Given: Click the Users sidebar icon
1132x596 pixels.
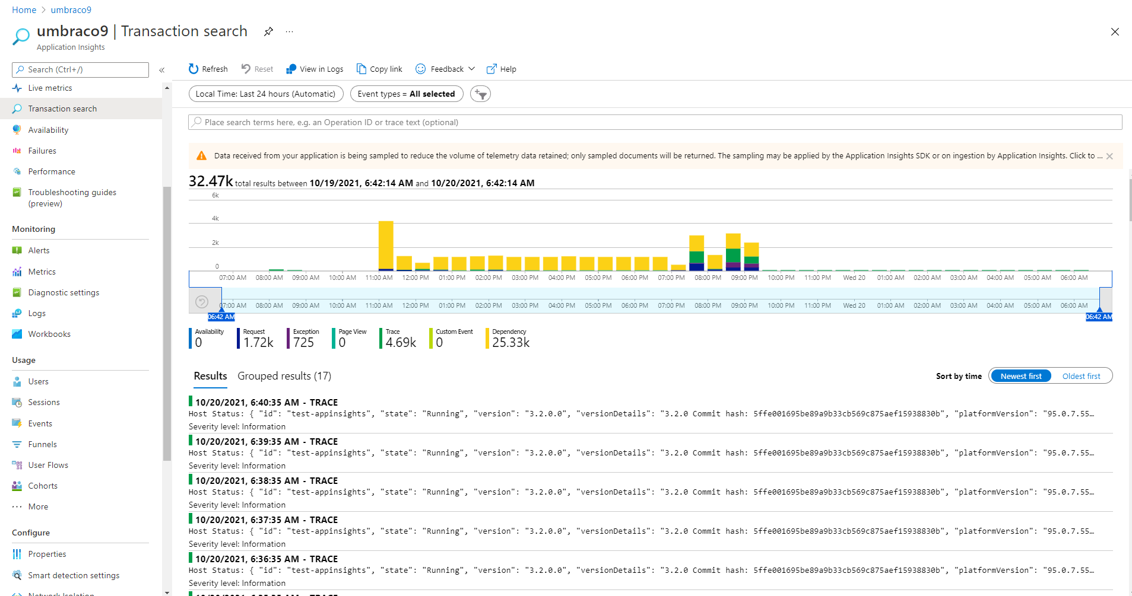Looking at the screenshot, I should coord(17,381).
